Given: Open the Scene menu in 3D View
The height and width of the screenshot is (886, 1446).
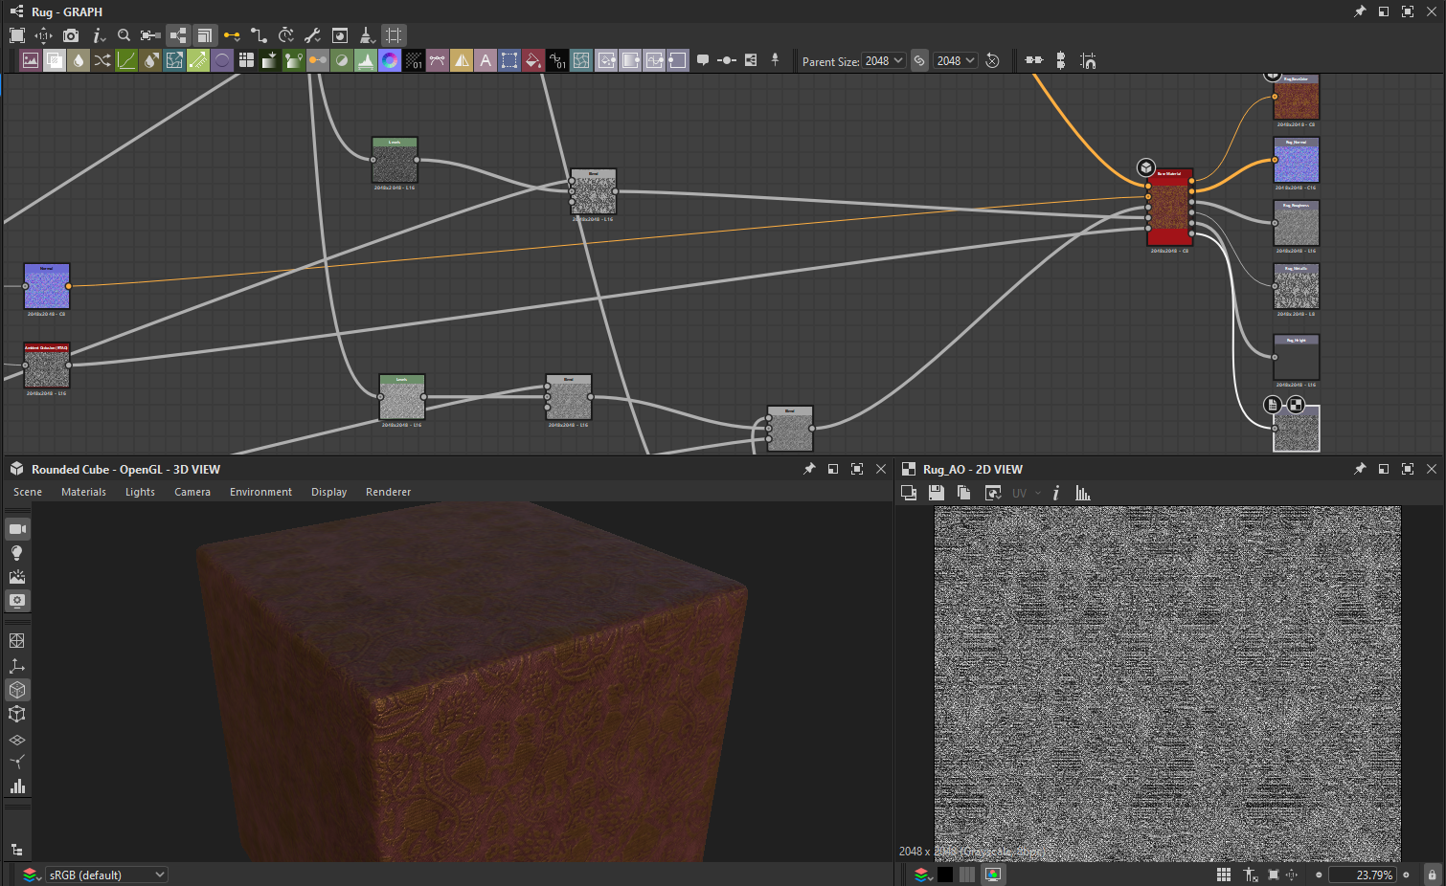Looking at the screenshot, I should (x=28, y=492).
